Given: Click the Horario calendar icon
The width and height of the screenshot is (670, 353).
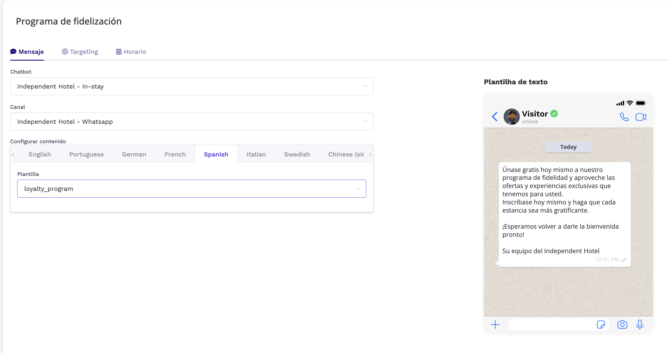Looking at the screenshot, I should [119, 52].
